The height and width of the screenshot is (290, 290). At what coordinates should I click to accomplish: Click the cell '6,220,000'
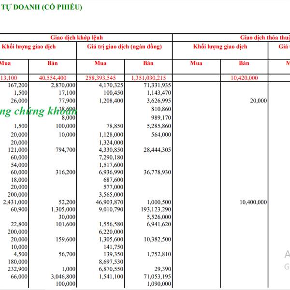111,232
